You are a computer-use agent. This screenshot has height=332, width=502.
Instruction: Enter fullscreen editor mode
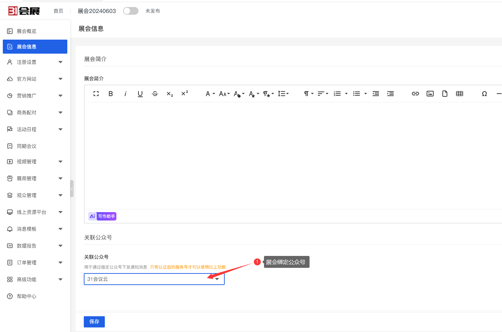(x=96, y=94)
